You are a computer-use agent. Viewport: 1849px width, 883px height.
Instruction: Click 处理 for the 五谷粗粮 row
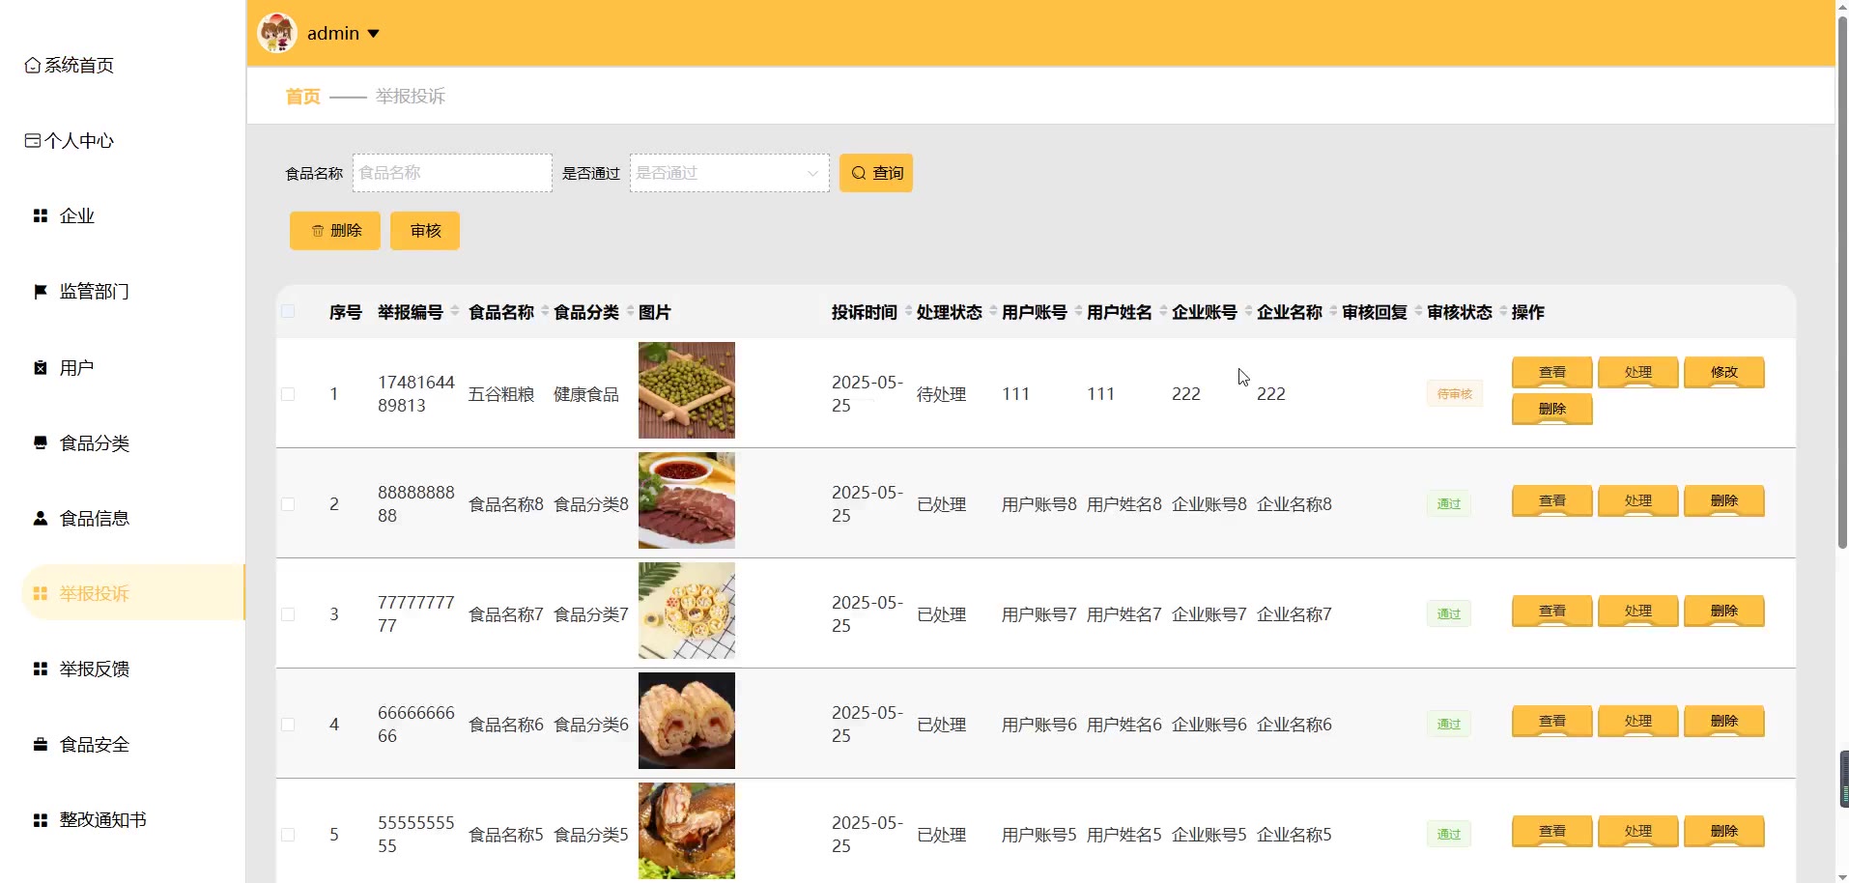pos(1638,372)
